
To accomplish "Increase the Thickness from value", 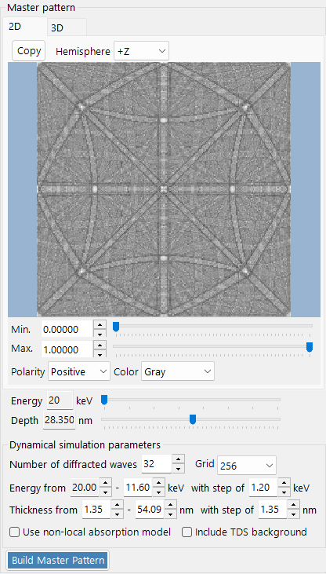I will (117, 505).
